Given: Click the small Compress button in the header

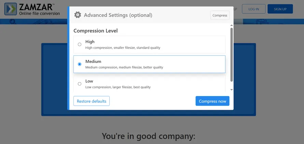Looking at the screenshot, I should click(220, 15).
